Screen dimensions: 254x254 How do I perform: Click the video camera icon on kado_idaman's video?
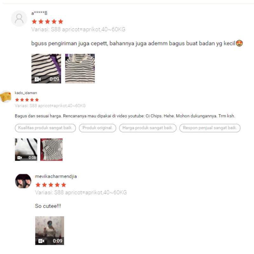20,157
